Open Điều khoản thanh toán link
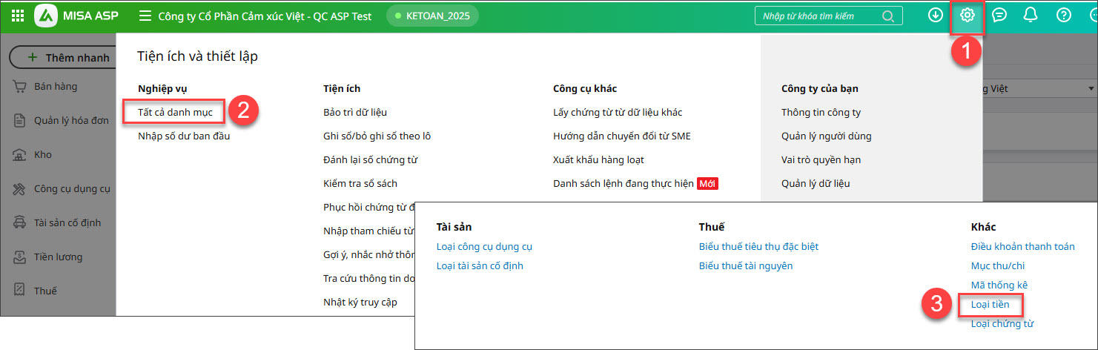1098x350 pixels. pos(1022,246)
